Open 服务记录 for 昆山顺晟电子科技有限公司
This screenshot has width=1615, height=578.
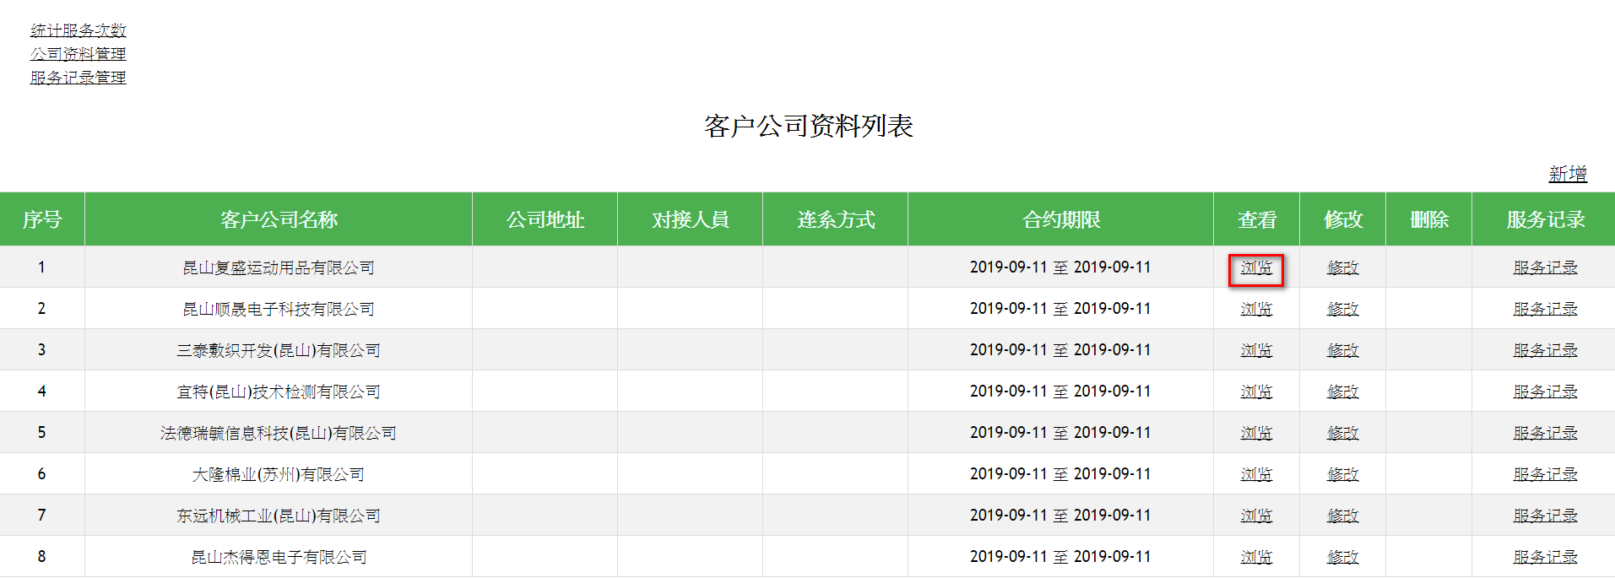(1544, 310)
